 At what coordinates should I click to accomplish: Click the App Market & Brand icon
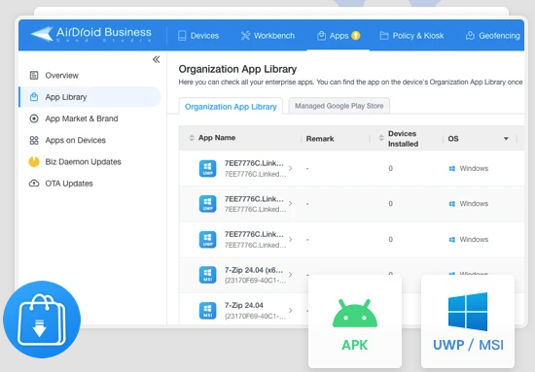tap(34, 118)
